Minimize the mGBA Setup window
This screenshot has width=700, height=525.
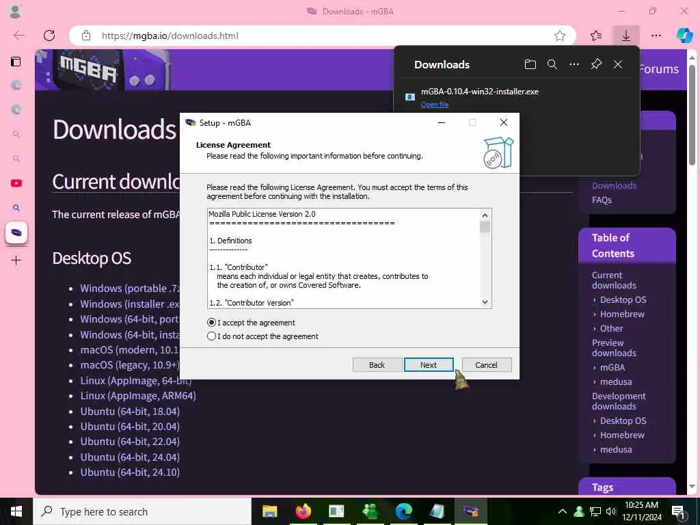point(442,122)
